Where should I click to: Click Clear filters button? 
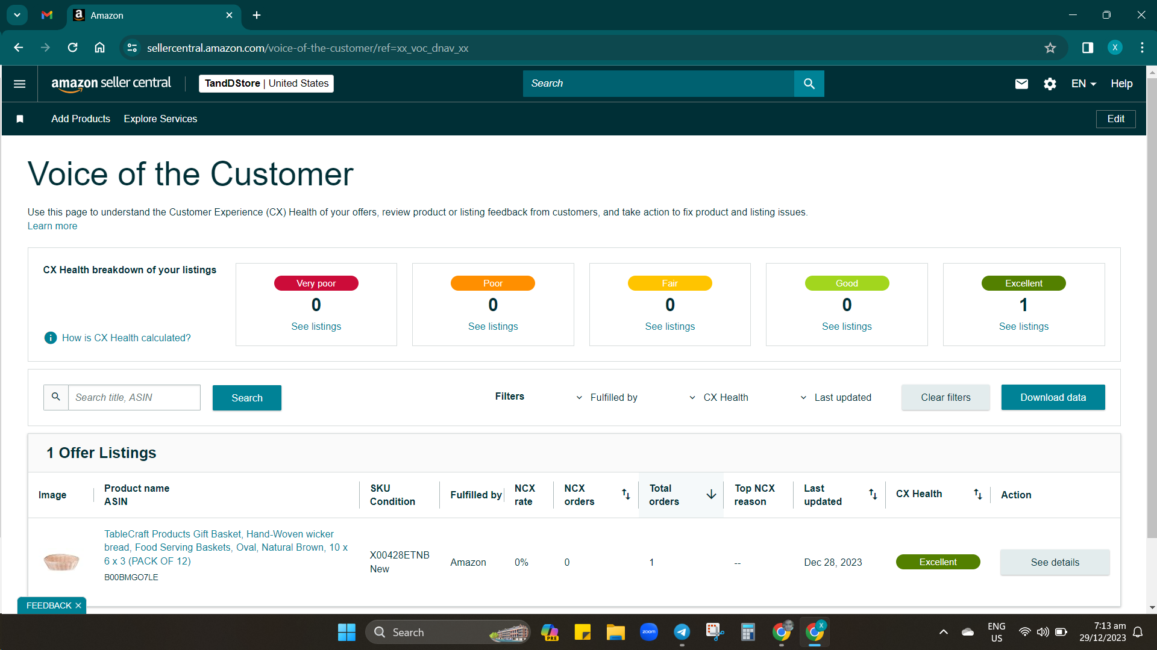945,397
